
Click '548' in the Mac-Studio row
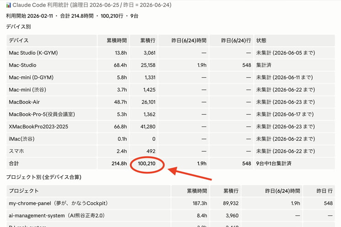coord(247,65)
